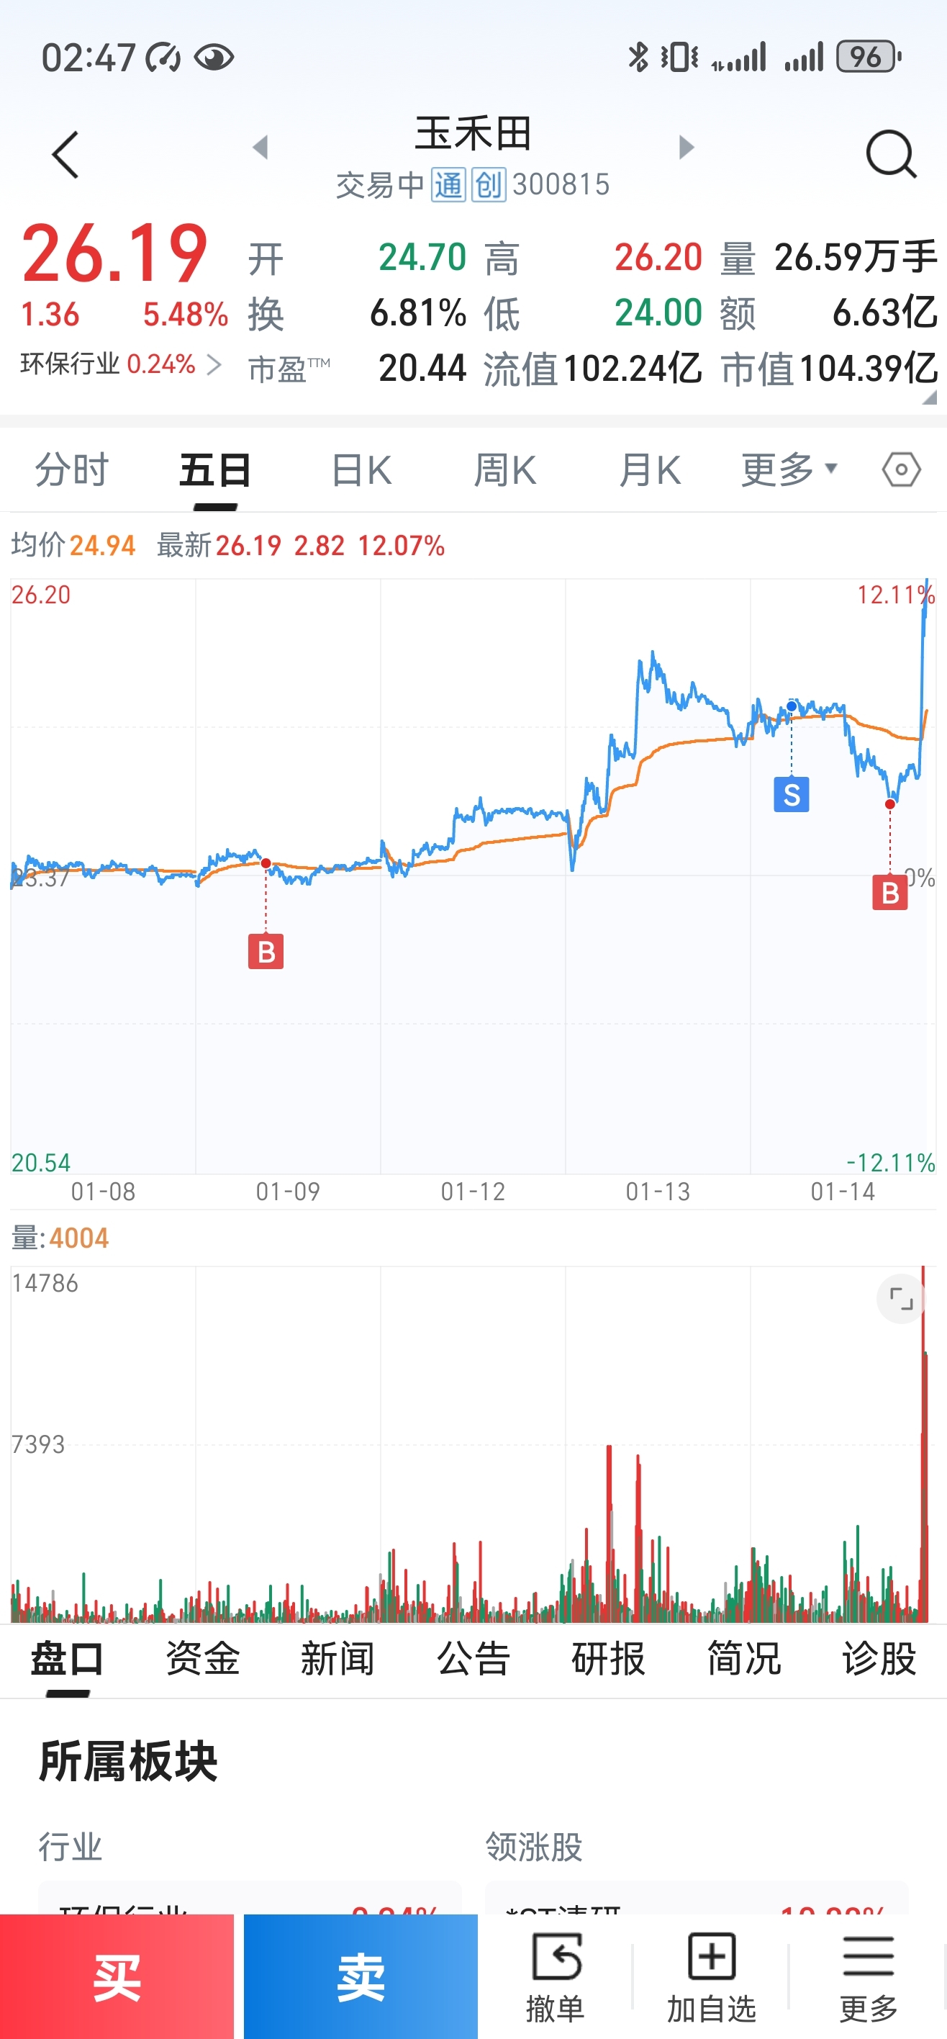Open the 更多 hamburger menu icon
Screen dimensions: 947x2039
pyautogui.click(x=868, y=1974)
